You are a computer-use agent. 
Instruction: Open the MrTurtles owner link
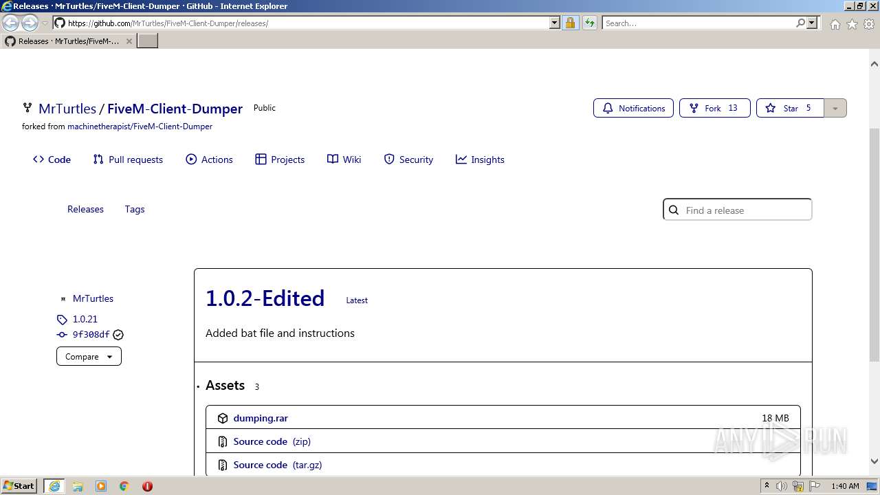click(x=67, y=109)
